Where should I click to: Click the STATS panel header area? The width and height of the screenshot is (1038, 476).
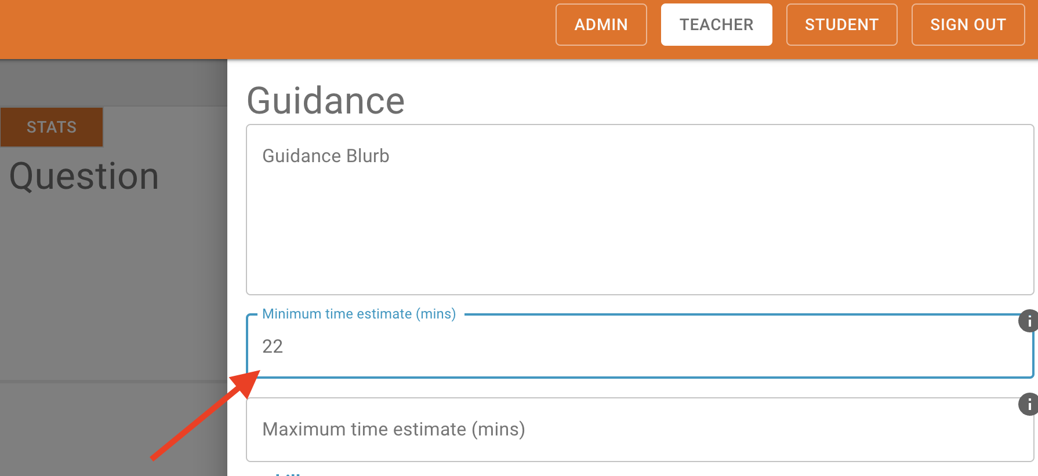(x=52, y=127)
